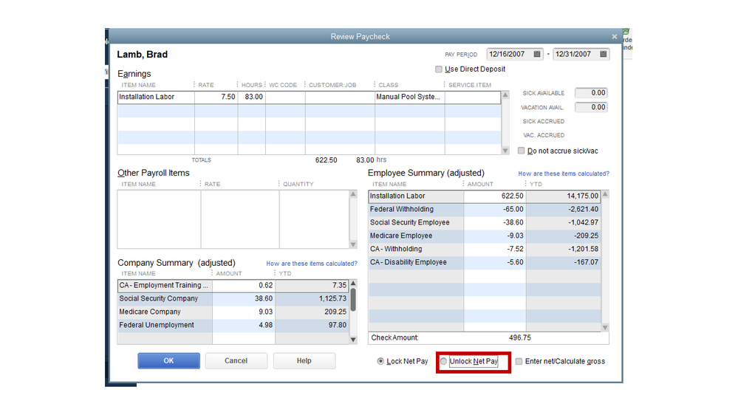
Task: Click the hours cell showing 83.00
Action: 252,97
